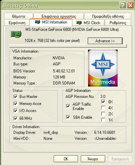Check the AGP 4X checkbox
This screenshot has height=165, width=135.
[103, 108]
